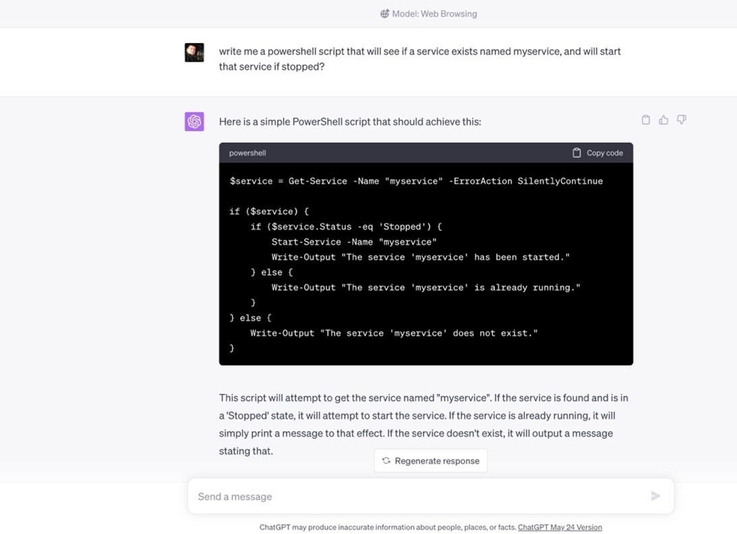Rate the response with thumbs up
The width and height of the screenshot is (737, 534).
(x=664, y=119)
